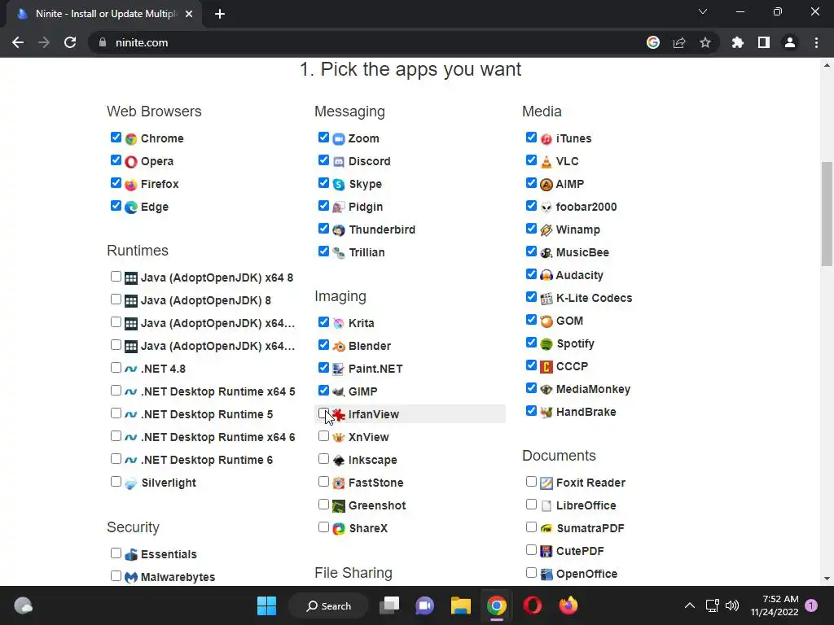Click the iTunes icon under Media
Viewport: 834px width, 625px height.
546,139
